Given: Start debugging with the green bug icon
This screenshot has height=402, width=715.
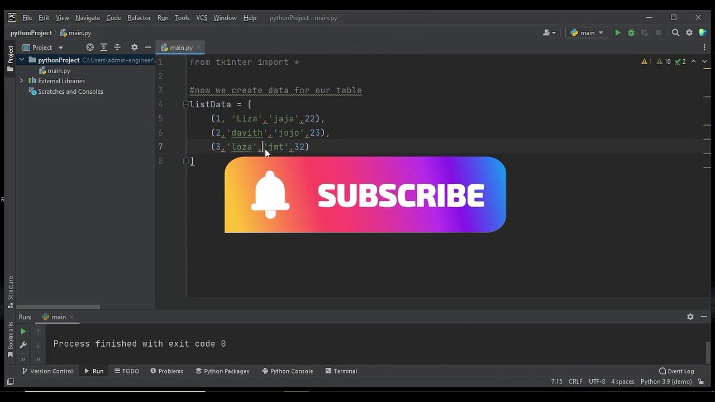Looking at the screenshot, I should coord(631,33).
